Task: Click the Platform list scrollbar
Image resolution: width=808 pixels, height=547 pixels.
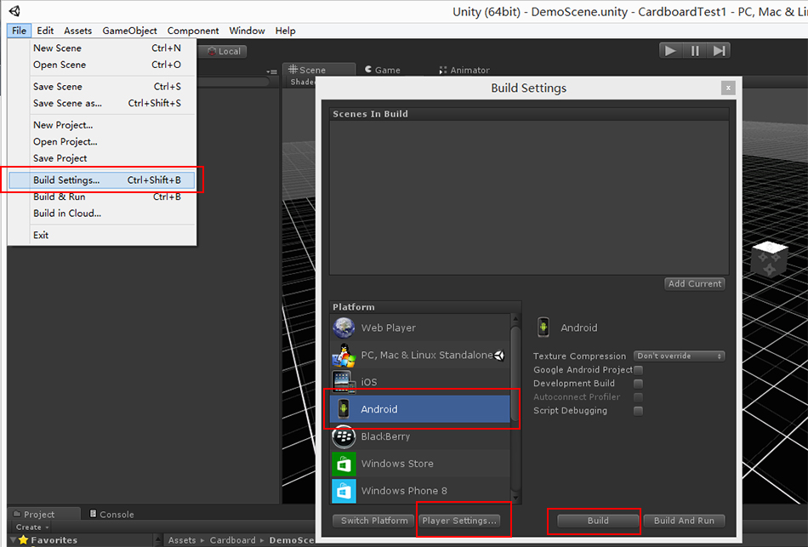Action: point(515,373)
